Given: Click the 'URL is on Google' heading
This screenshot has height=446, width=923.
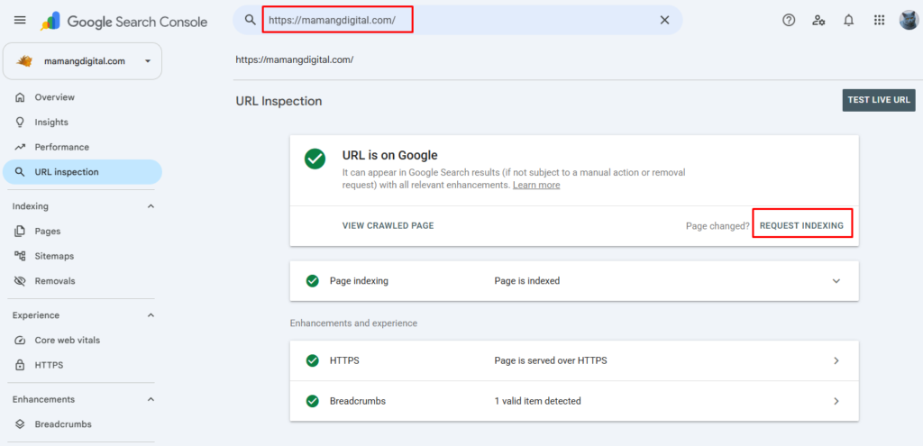Looking at the screenshot, I should point(389,155).
